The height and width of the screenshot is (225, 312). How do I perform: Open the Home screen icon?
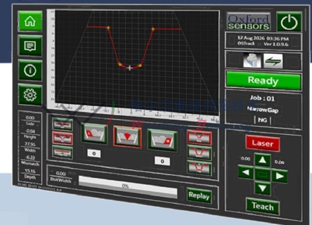coord(30,21)
